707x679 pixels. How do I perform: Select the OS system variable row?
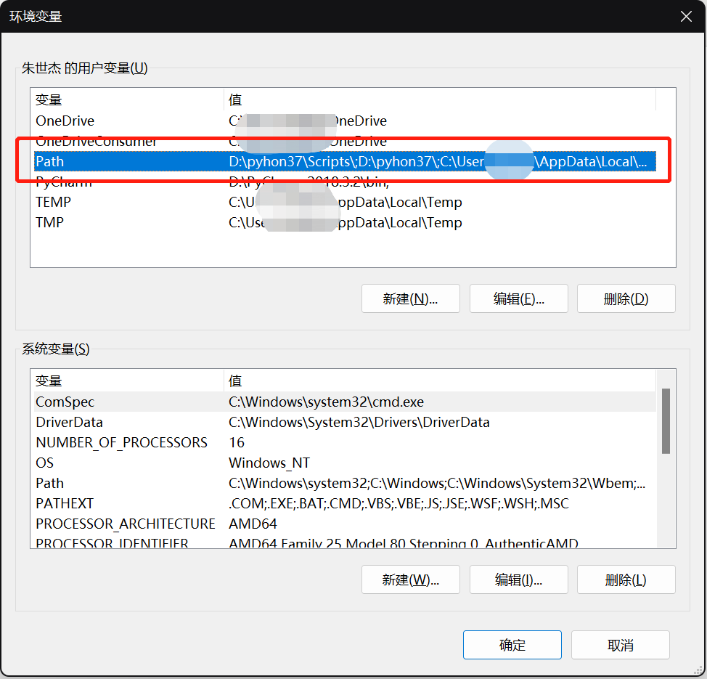click(x=345, y=463)
